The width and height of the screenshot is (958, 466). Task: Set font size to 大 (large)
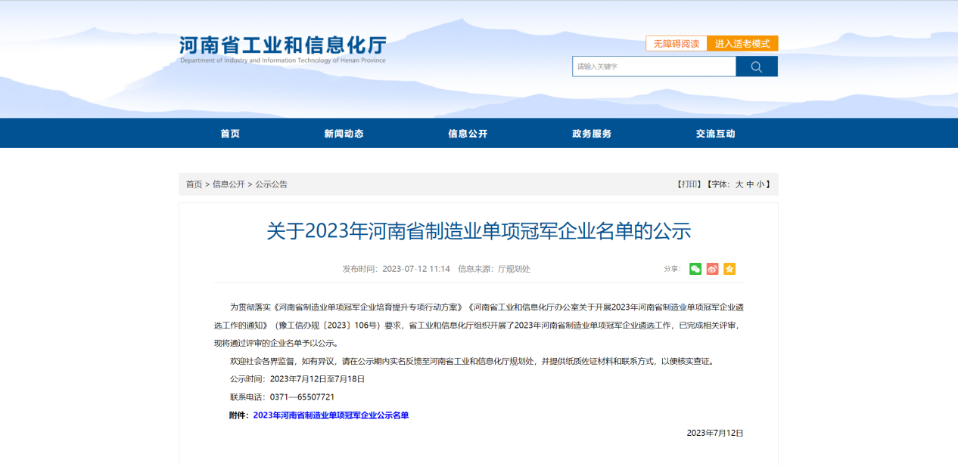coord(739,184)
